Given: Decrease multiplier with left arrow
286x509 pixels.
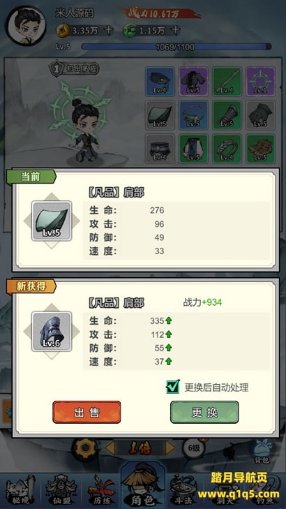Looking at the screenshot, I should click(110, 449).
